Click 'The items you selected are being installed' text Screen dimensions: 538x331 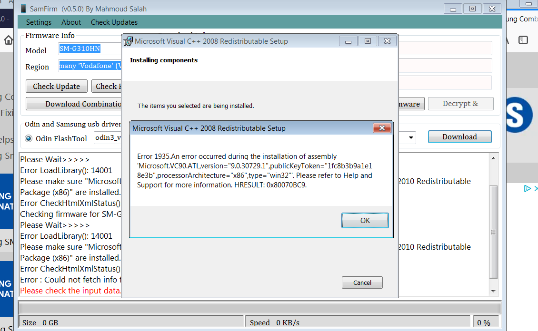(x=196, y=106)
